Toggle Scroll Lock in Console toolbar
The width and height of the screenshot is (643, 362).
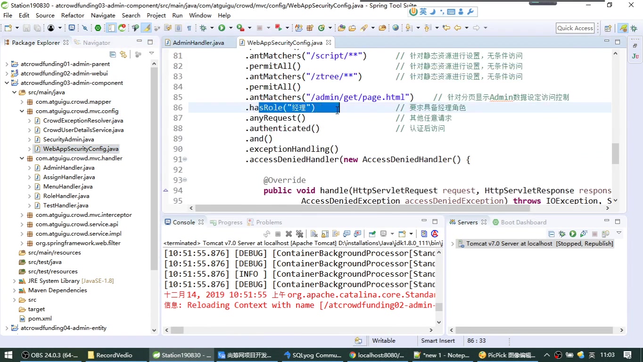325,234
